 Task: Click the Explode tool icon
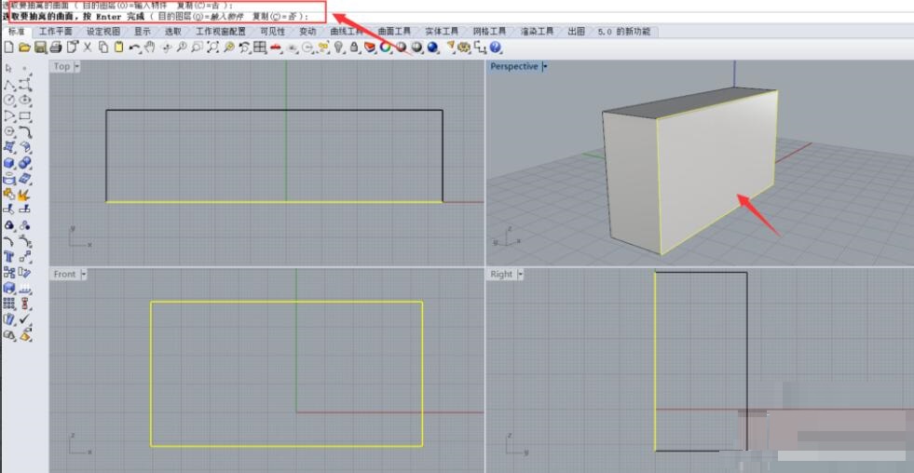point(24,195)
